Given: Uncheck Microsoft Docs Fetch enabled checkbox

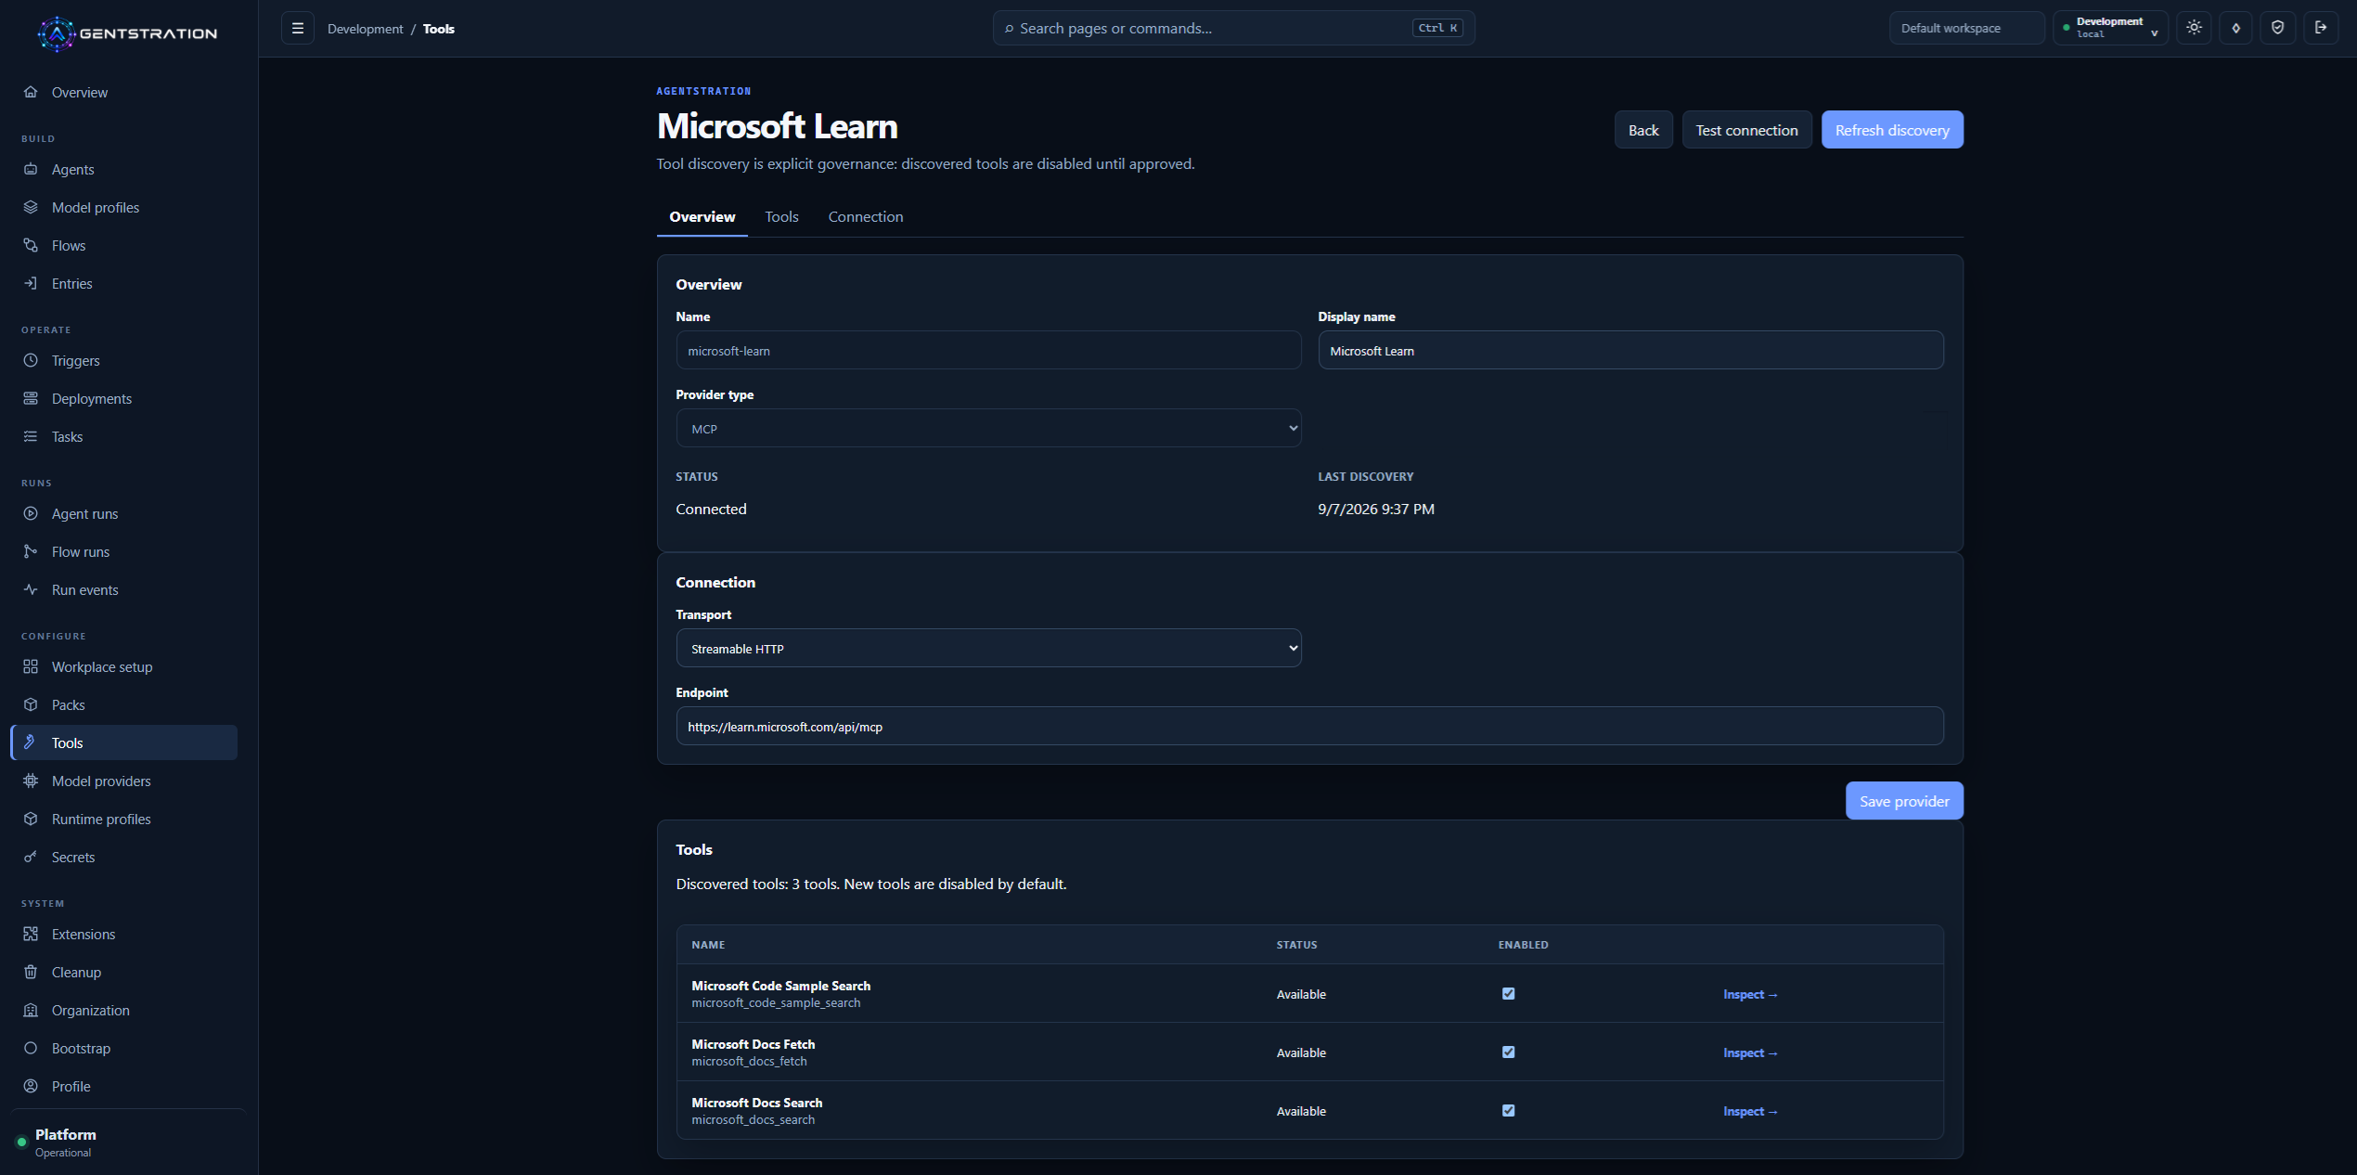Looking at the screenshot, I should click(x=1508, y=1052).
